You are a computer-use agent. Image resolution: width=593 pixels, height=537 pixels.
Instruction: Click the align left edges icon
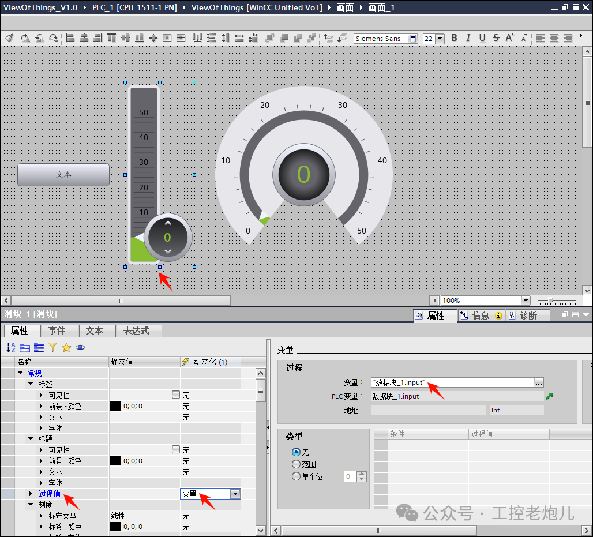[x=70, y=38]
